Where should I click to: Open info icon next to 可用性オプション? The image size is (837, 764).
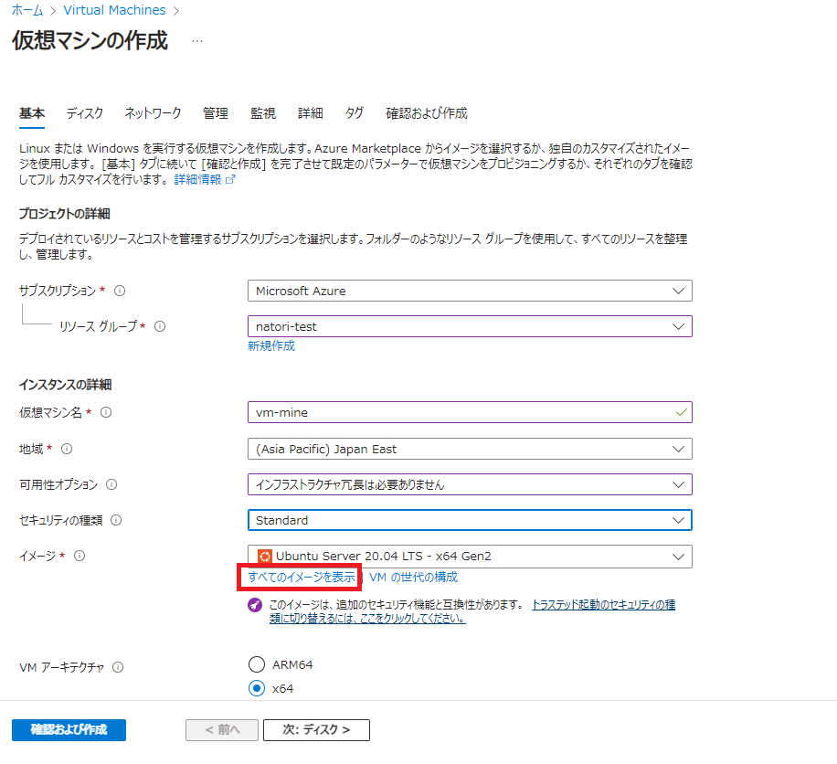111,484
